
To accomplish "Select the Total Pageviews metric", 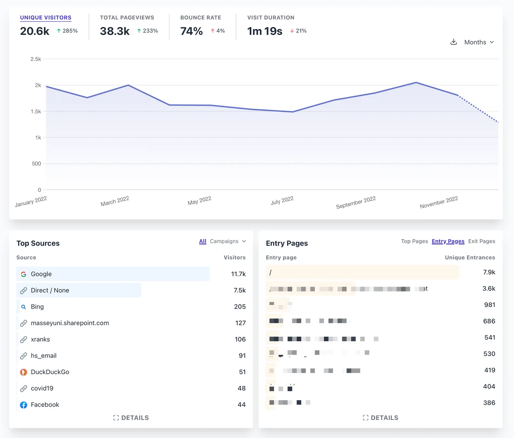I will pyautogui.click(x=127, y=18).
